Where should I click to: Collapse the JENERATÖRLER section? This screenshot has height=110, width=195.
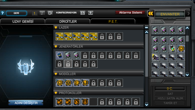[x=56, y=47]
